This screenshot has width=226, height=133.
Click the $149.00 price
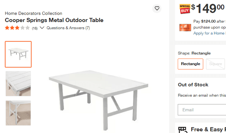tap(208, 9)
